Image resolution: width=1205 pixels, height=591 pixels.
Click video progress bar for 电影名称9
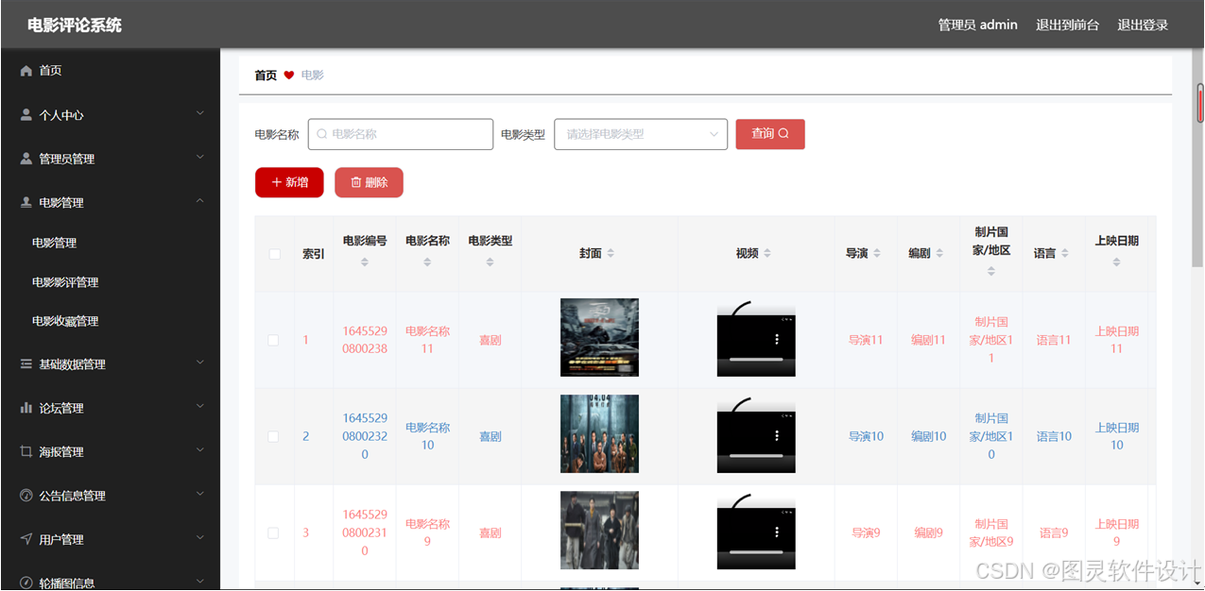pyautogui.click(x=756, y=551)
